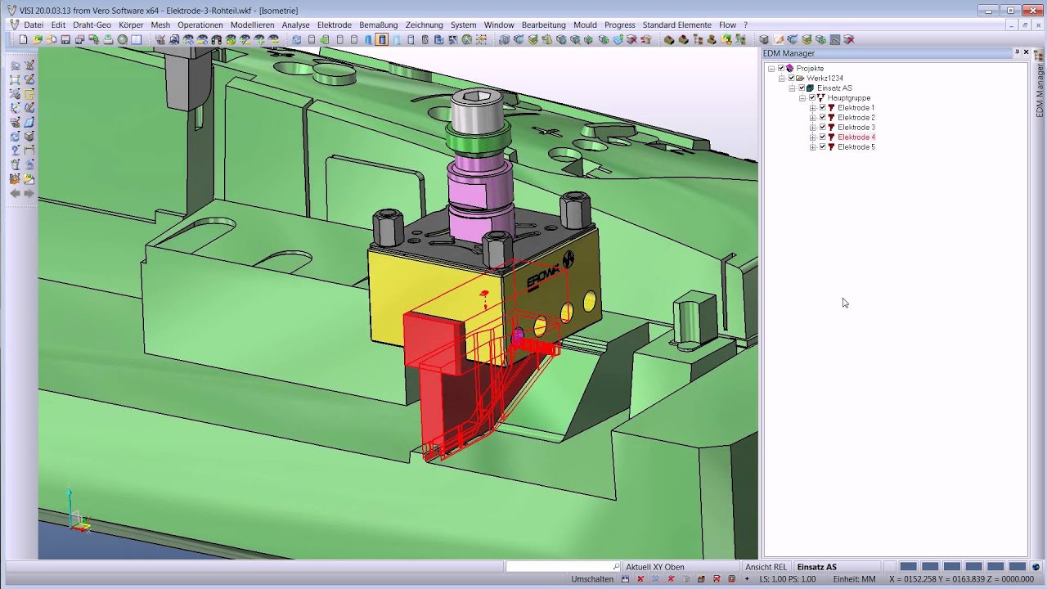1047x589 pixels.
Task: Click the Einsatz AS teal block icon
Action: tap(811, 88)
